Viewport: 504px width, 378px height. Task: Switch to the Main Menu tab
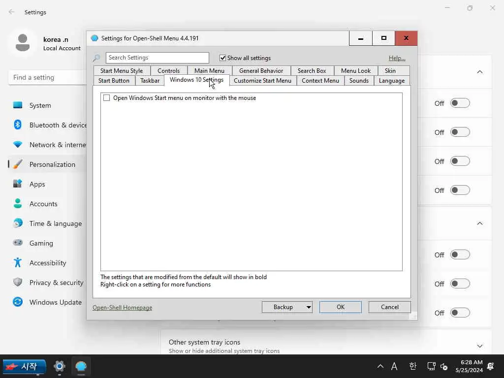pos(209,71)
